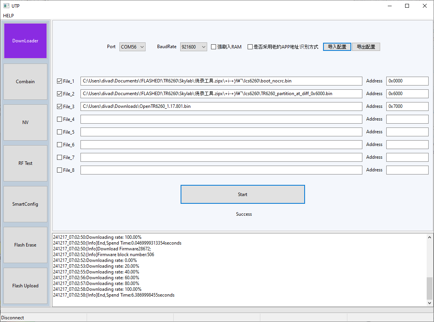Click the UTP application icon in title bar
This screenshot has width=434, height=322.
tap(6, 6)
